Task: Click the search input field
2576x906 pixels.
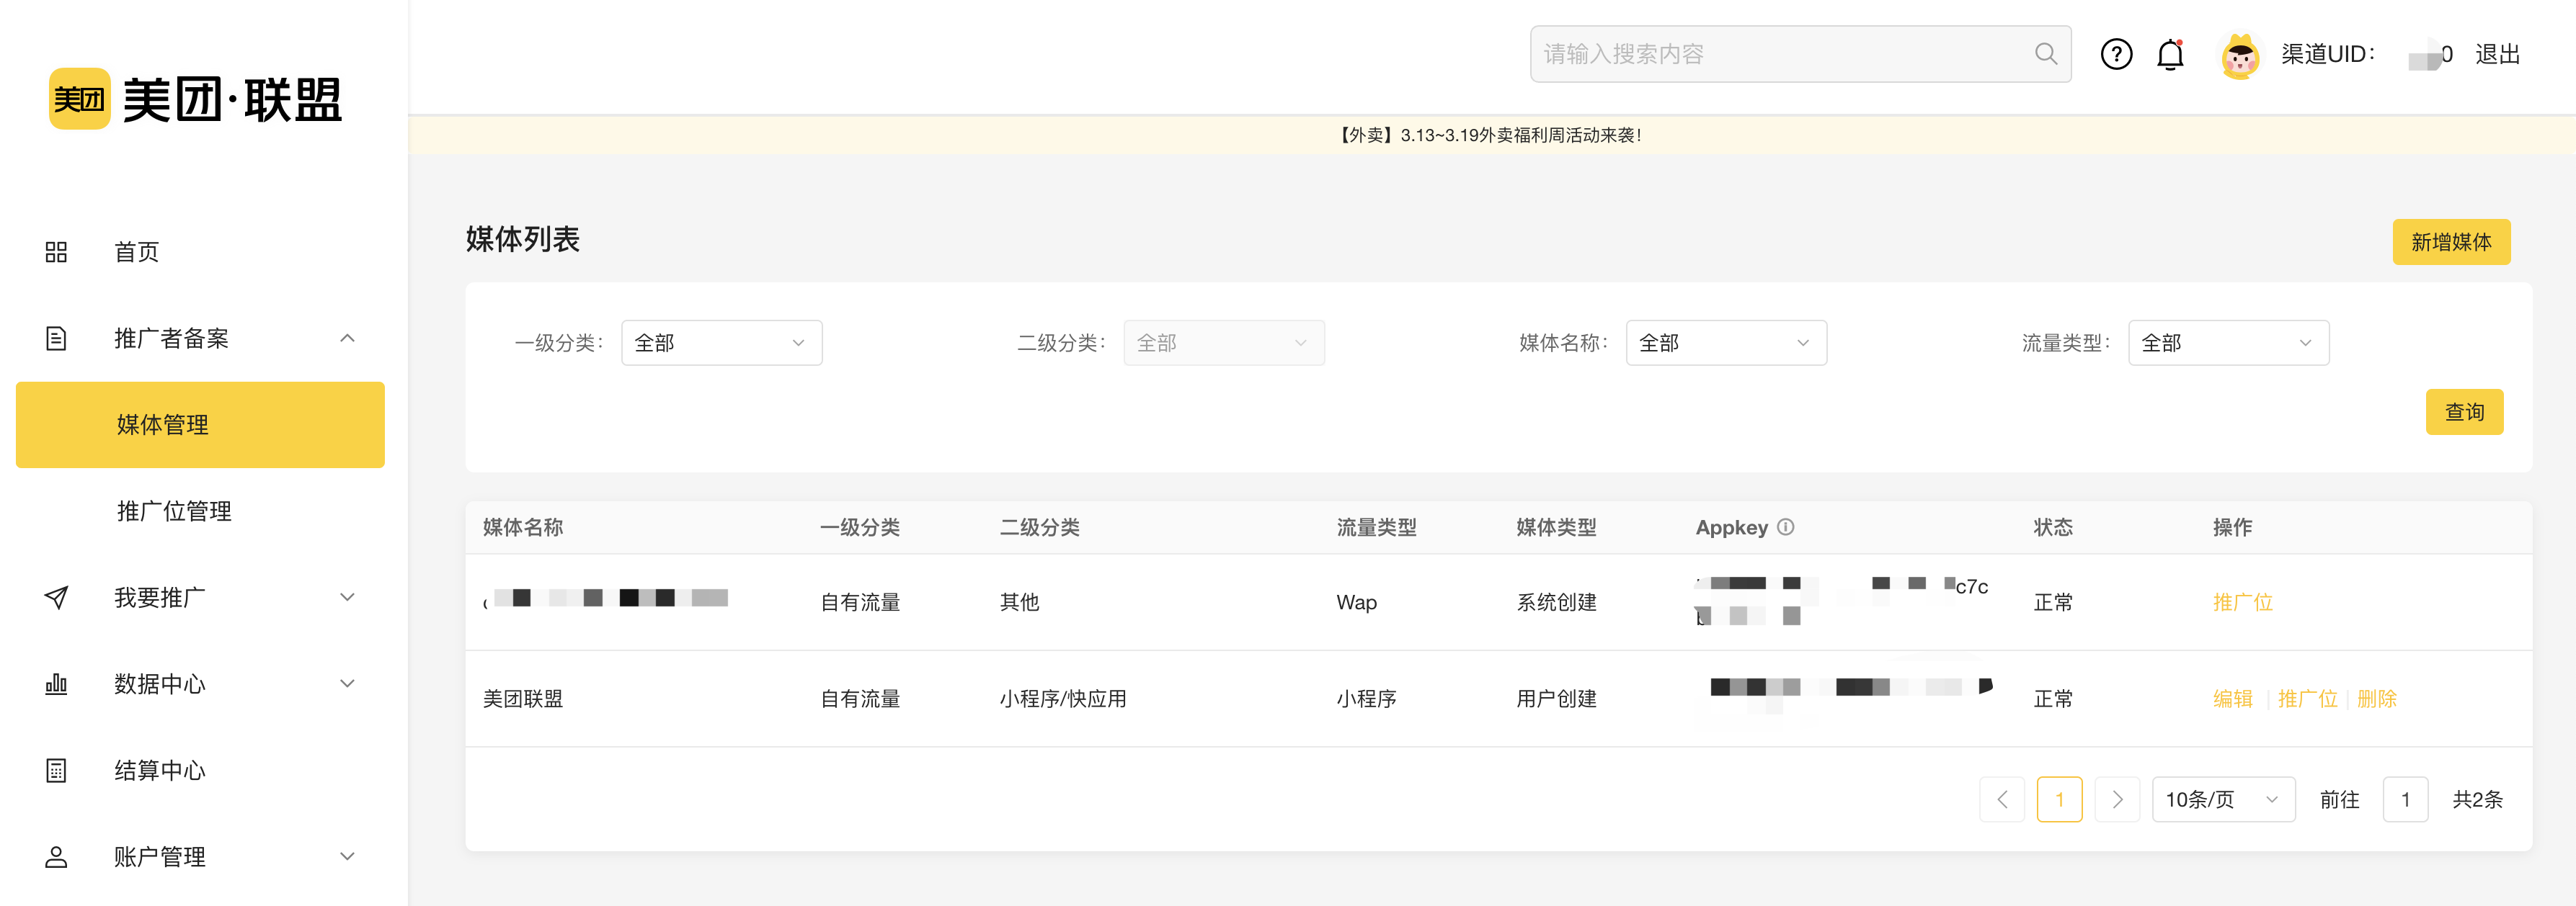Action: (1780, 54)
